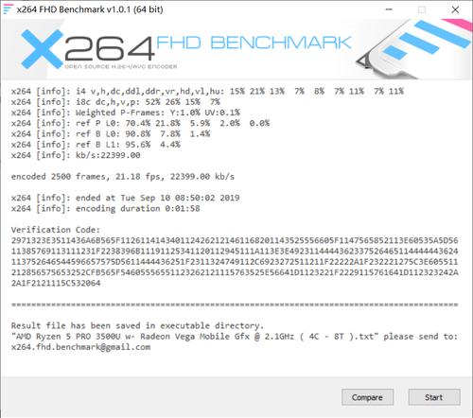Screen dimensions: 473x418
Task: Click the encoded 2500 frames result line
Action: pyautogui.click(x=123, y=177)
